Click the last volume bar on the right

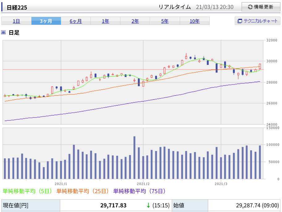[260, 162]
